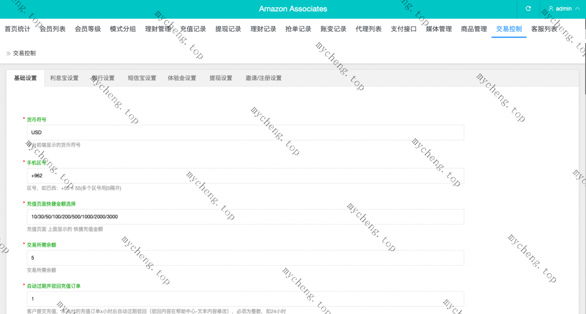
Task: View the 提现记录 page
Action: coord(228,29)
